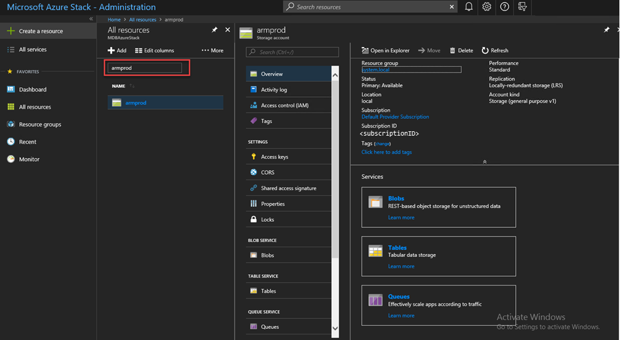The width and height of the screenshot is (620, 340).
Task: Select Activity log menu item
Action: pyautogui.click(x=273, y=90)
